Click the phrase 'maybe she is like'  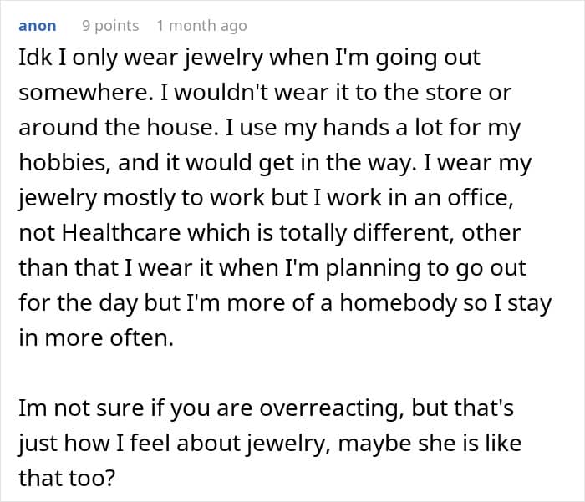[430, 443]
